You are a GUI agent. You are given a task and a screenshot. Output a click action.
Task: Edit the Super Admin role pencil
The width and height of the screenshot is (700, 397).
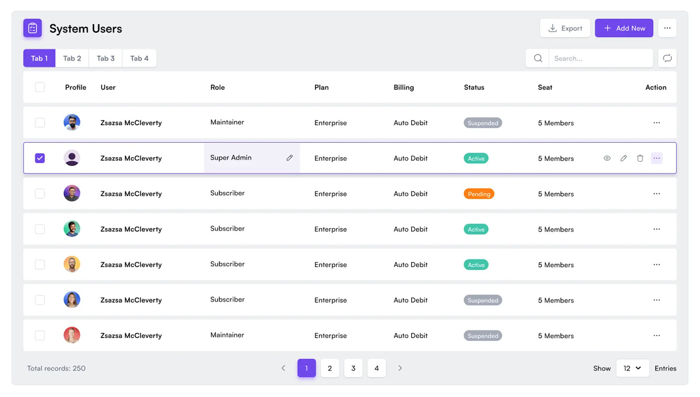290,158
